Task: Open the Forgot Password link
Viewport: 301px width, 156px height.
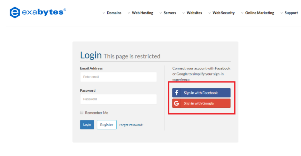Action: (x=131, y=125)
